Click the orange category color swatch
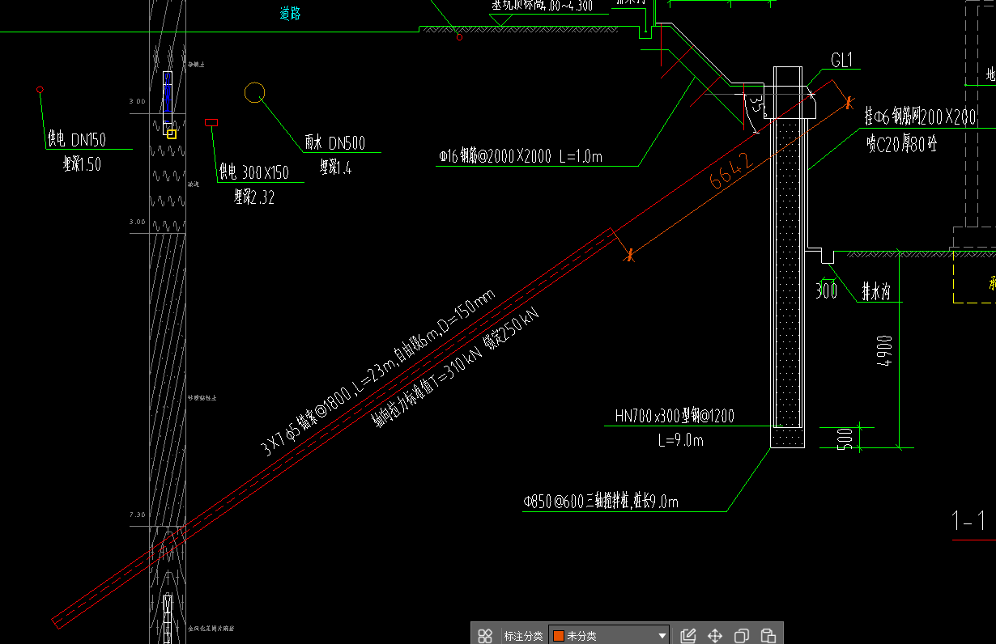 pos(558,636)
